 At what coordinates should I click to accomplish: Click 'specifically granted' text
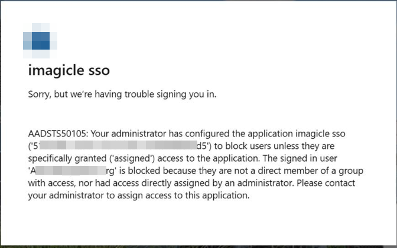(67, 158)
